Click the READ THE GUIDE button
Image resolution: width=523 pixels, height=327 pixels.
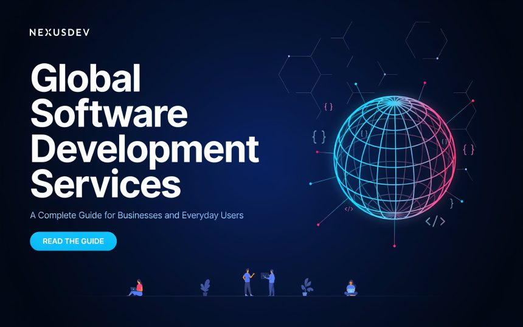pyautogui.click(x=74, y=241)
